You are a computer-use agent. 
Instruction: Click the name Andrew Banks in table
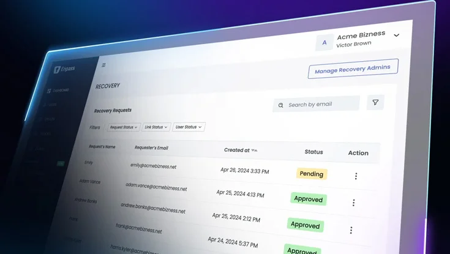click(86, 200)
